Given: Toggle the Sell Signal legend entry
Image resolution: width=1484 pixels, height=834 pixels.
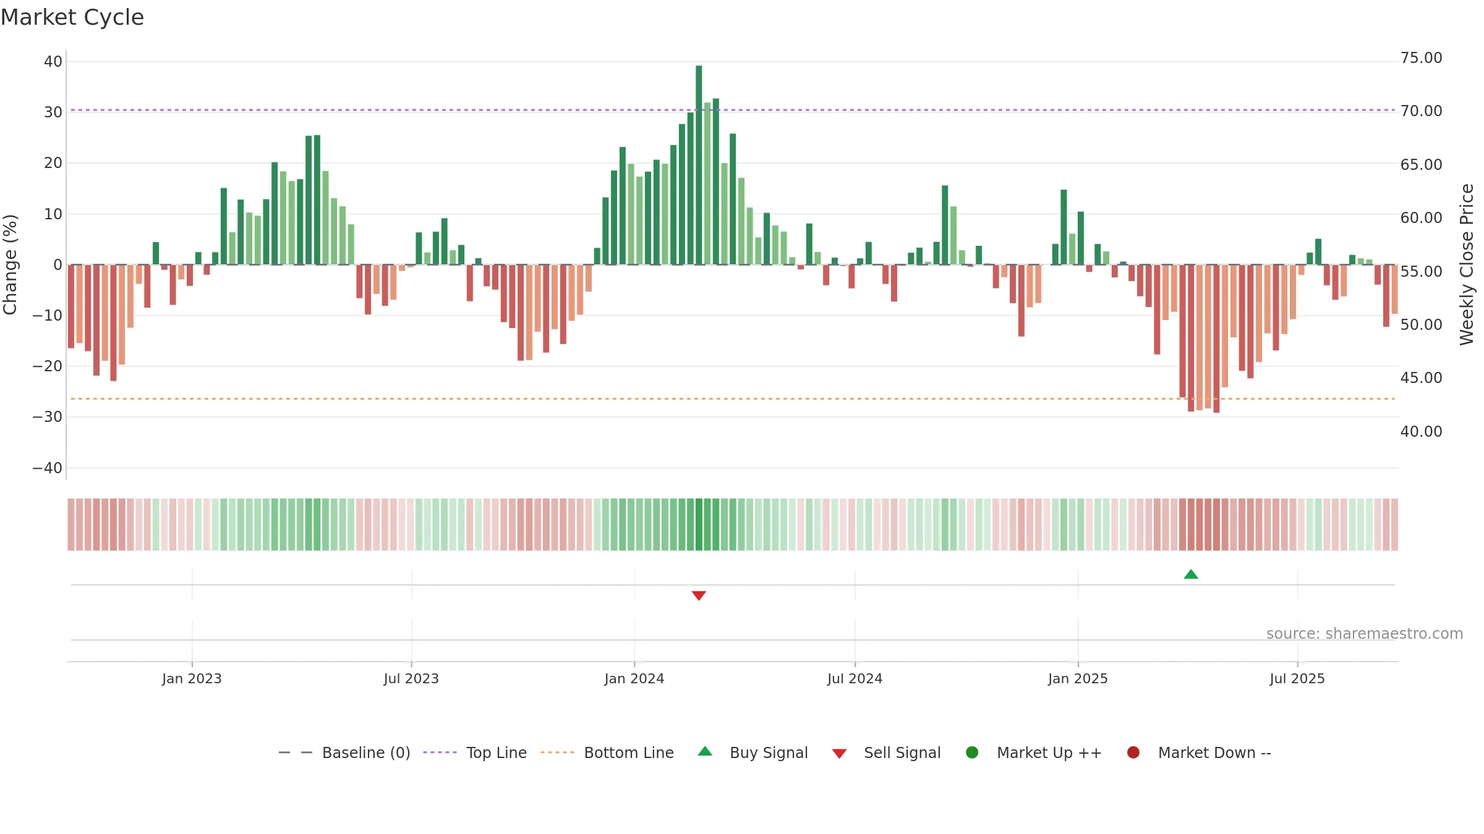Looking at the screenshot, I should 886,752.
